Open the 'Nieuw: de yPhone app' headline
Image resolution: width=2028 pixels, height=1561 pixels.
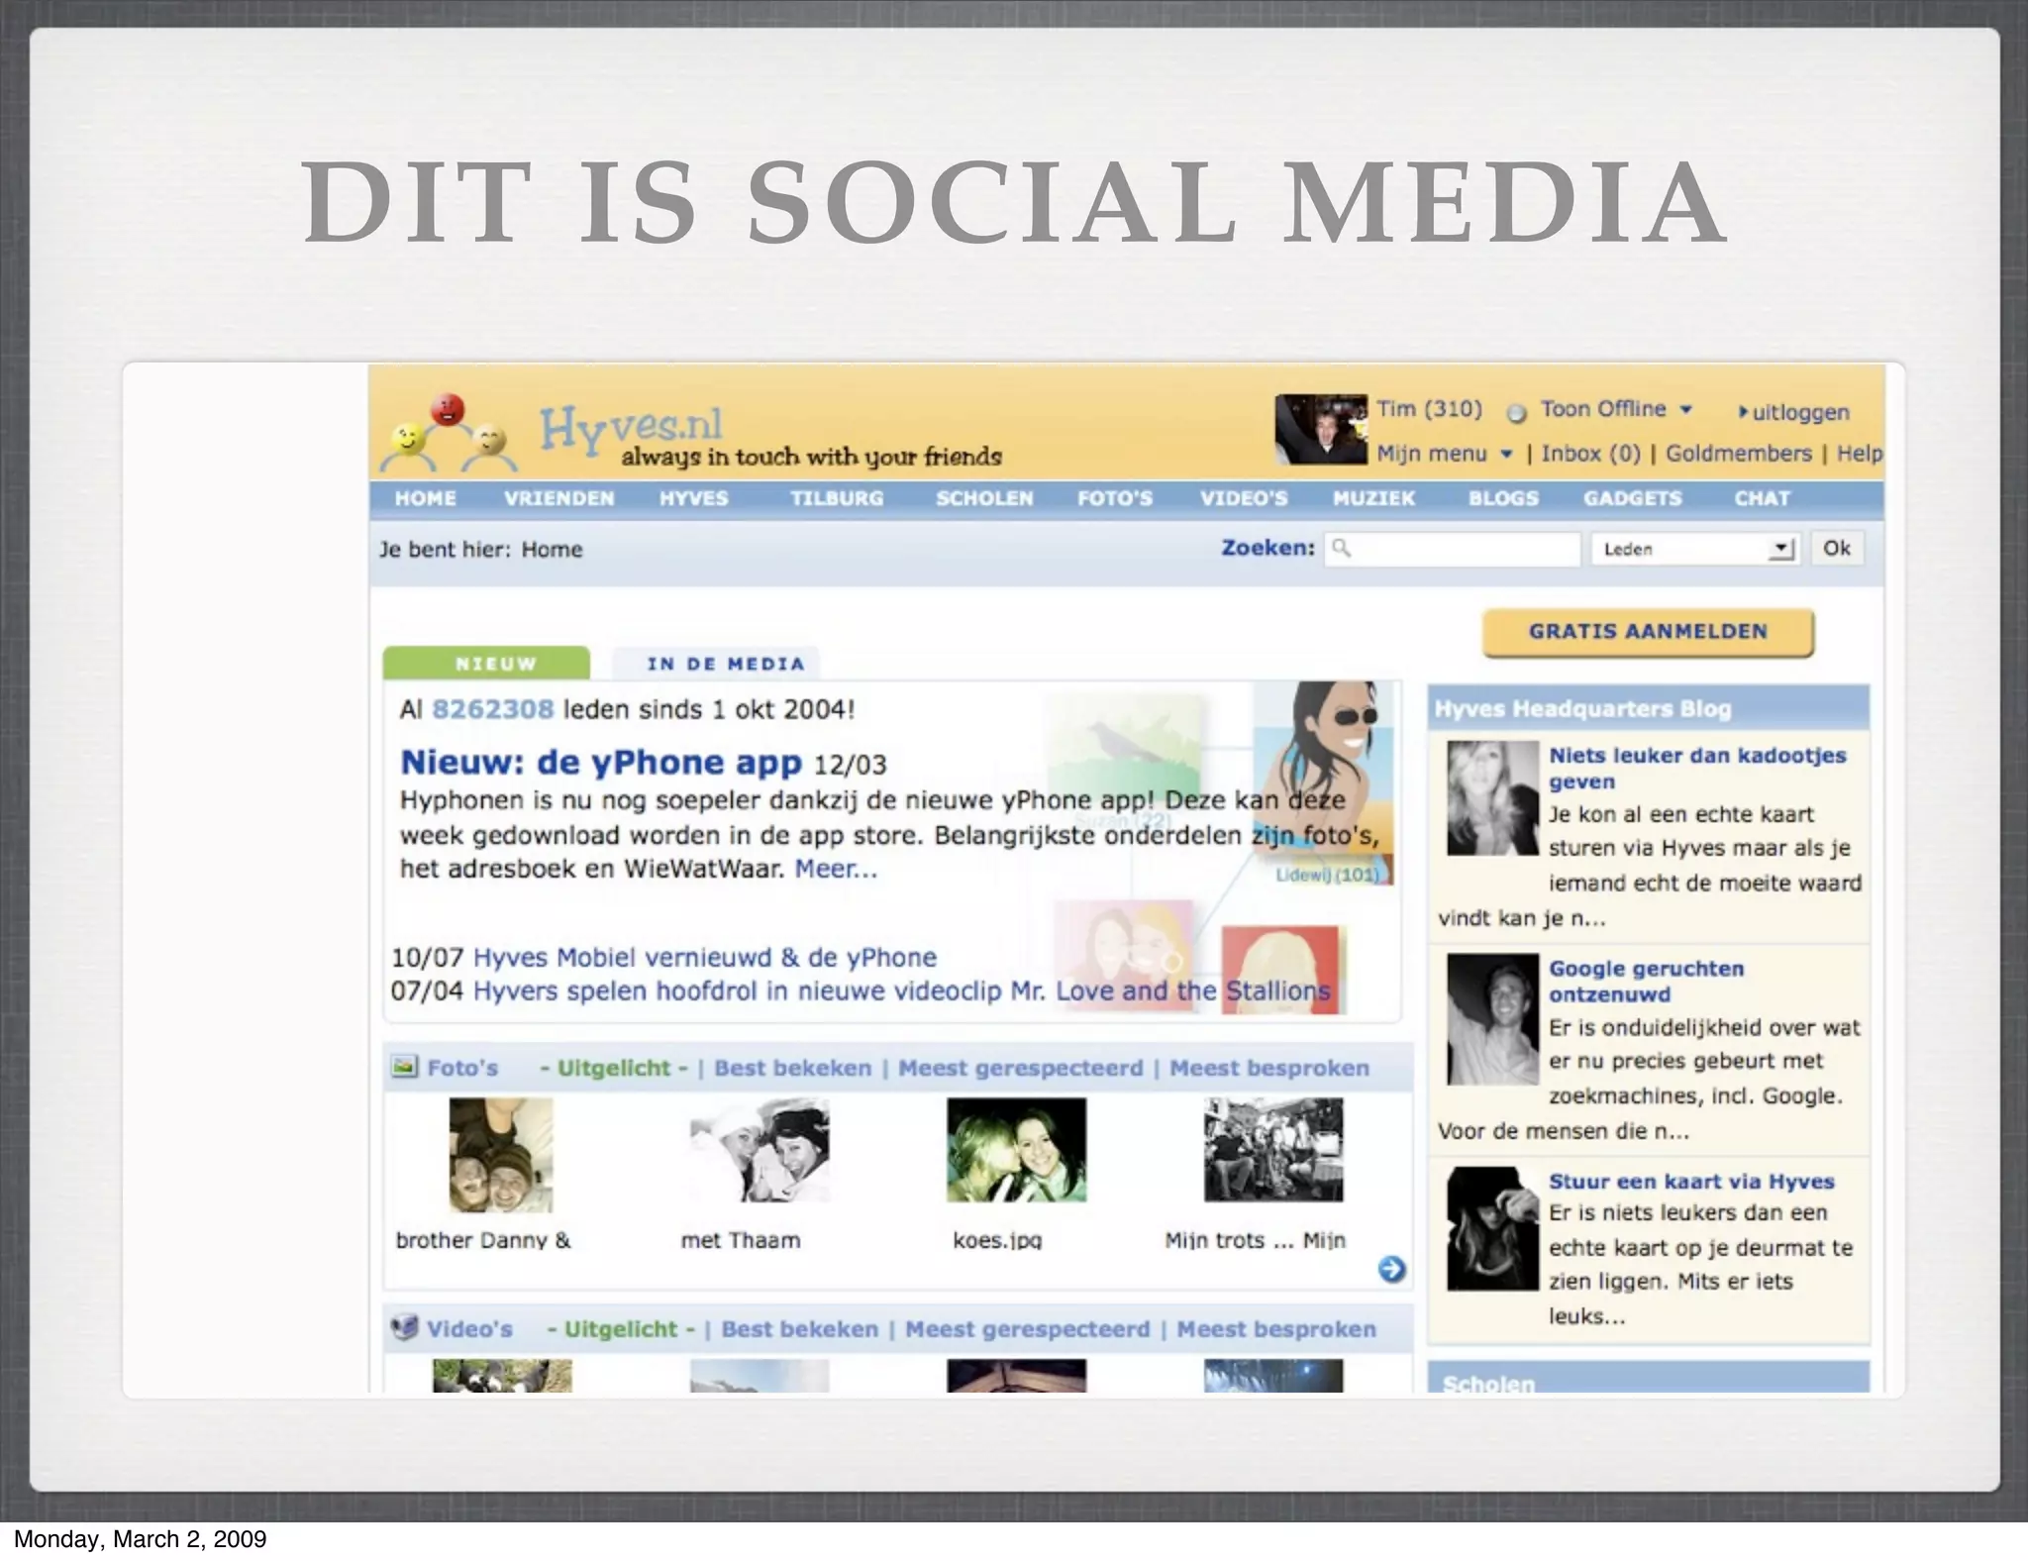(600, 762)
